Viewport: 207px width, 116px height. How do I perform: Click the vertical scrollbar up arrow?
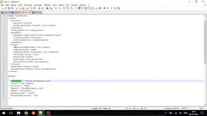(x=205, y=16)
